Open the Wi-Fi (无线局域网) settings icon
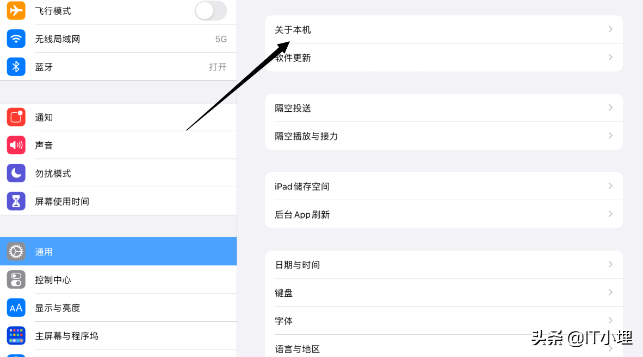Screen dimensions: 643x357 point(16,39)
